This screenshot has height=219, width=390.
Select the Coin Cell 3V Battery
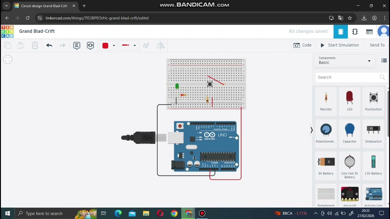click(x=349, y=166)
